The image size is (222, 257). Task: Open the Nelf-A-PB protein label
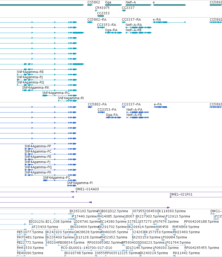(x=134, y=115)
